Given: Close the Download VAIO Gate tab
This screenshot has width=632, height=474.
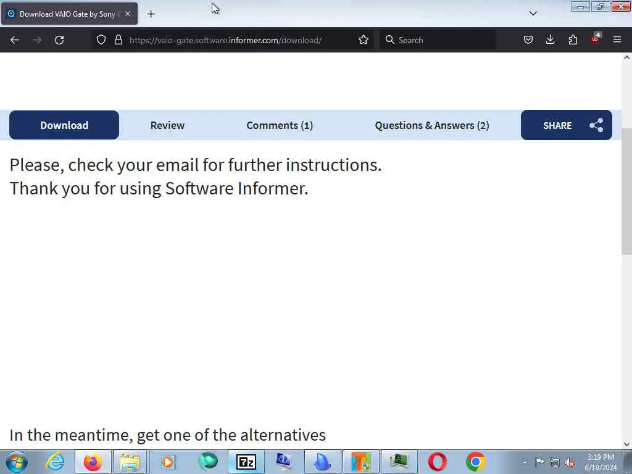Looking at the screenshot, I should point(128,14).
